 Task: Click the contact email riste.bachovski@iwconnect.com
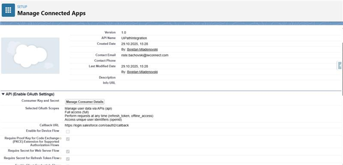145,55
